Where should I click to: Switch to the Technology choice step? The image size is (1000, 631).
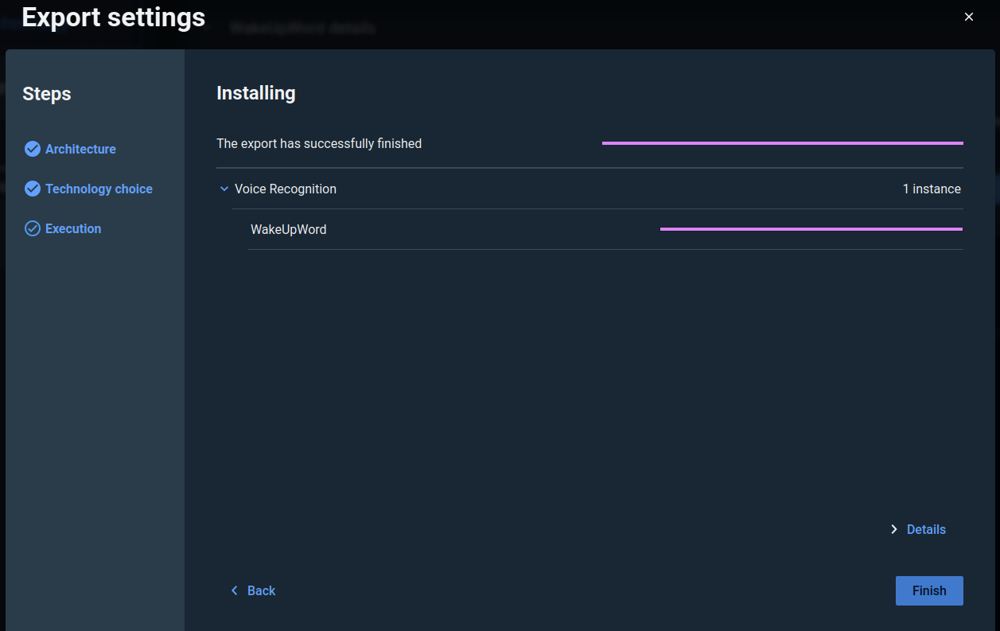99,189
